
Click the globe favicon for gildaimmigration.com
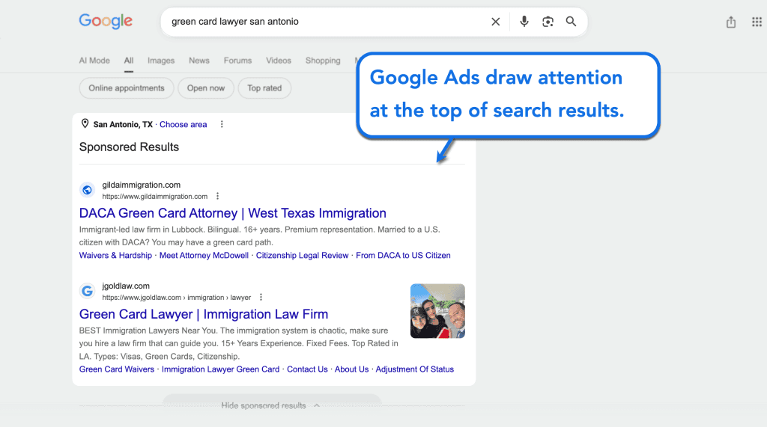pyautogui.click(x=87, y=190)
